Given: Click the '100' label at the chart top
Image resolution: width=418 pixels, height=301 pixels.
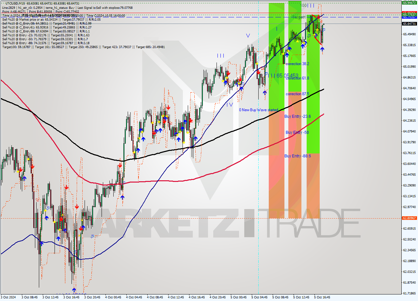Looking at the screenshot, I should [x=304, y=6].
